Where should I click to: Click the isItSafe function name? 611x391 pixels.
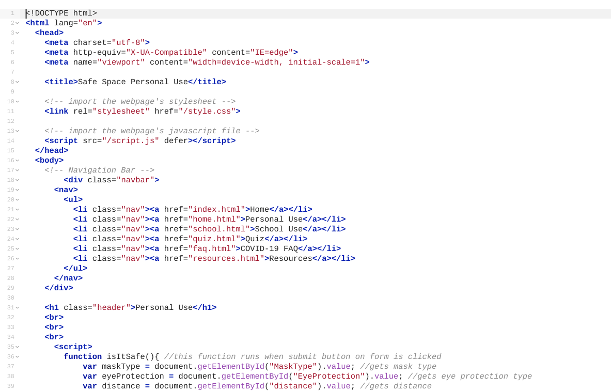click(126, 357)
